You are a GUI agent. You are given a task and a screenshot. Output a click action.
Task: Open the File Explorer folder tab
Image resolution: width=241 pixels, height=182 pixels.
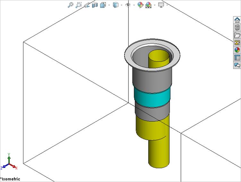tap(237, 35)
